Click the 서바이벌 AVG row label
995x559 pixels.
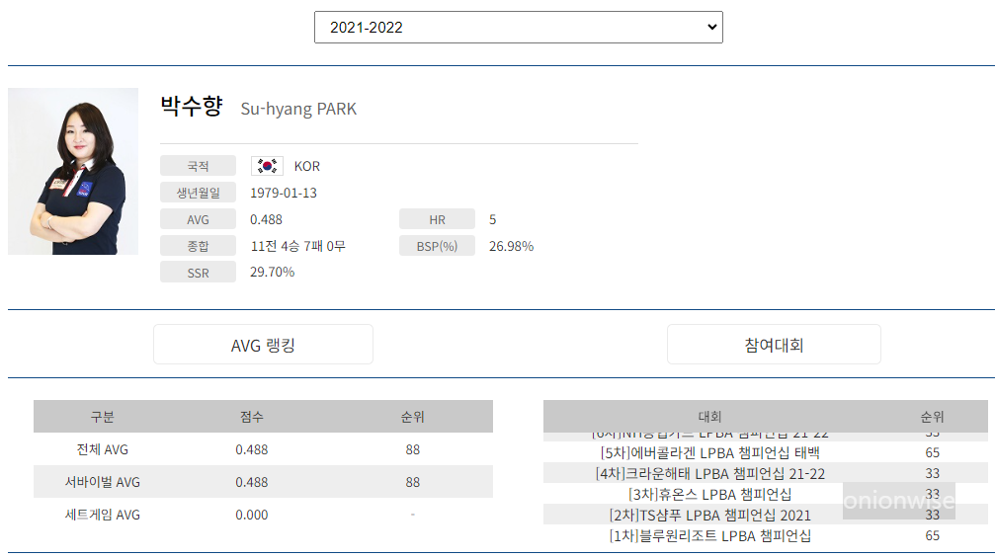(x=102, y=482)
